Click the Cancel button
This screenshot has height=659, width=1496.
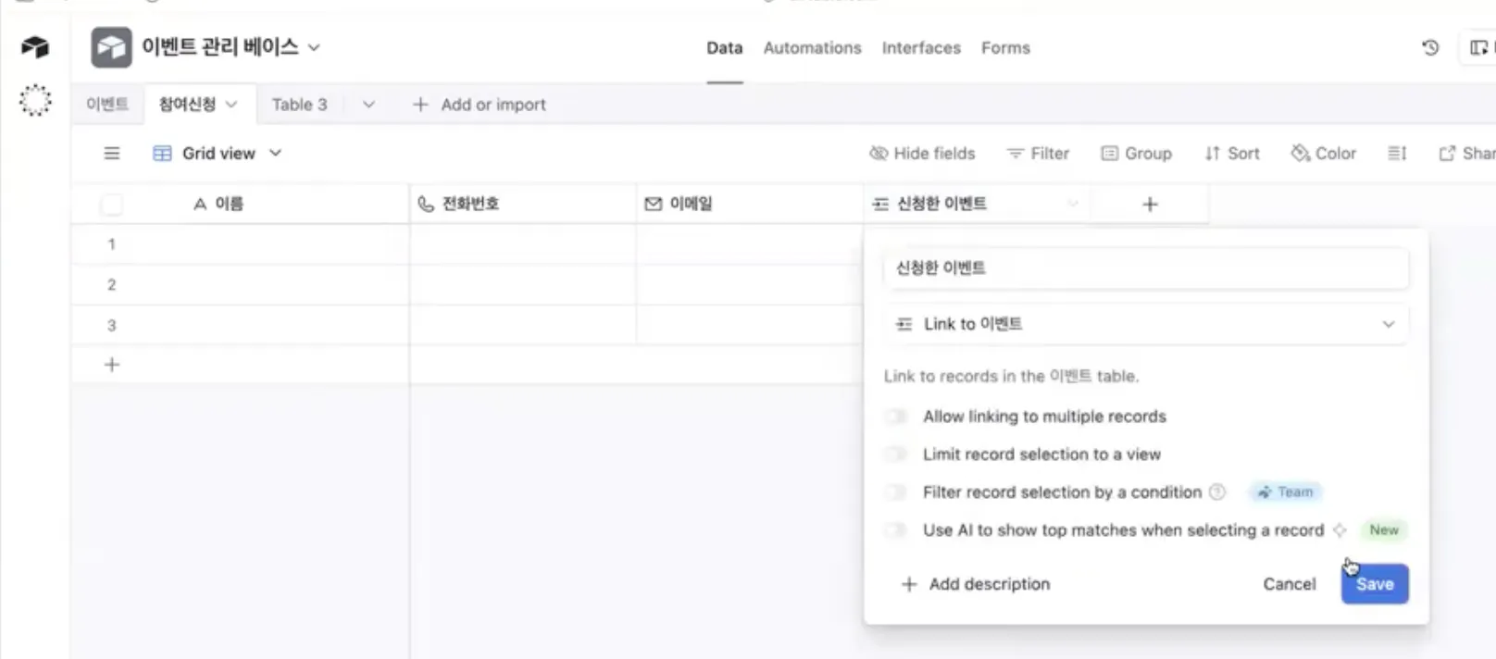(1289, 584)
